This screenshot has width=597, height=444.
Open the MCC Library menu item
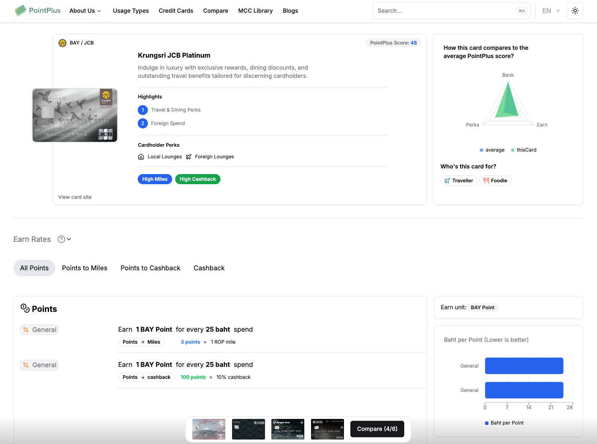(256, 11)
